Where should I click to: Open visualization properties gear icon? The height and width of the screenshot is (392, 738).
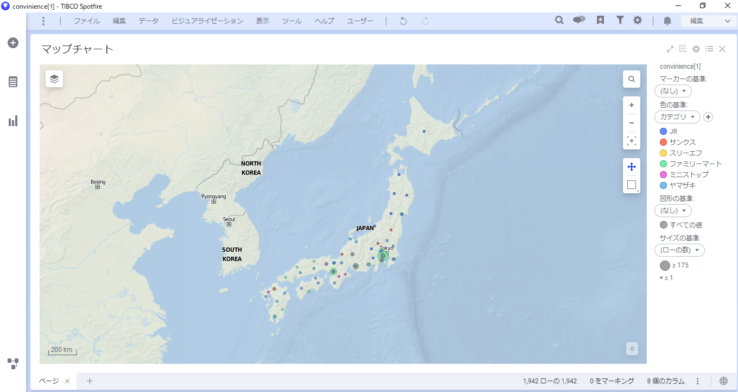(x=696, y=49)
